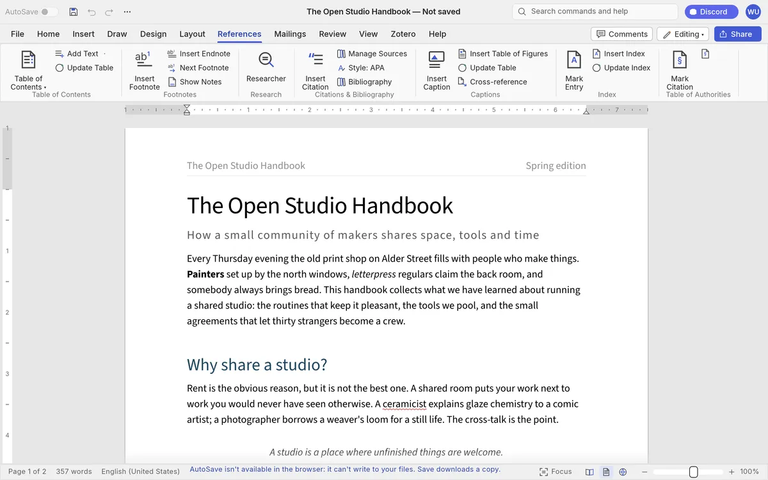Click the misspelled word 'ceramicist'

pyautogui.click(x=404, y=404)
